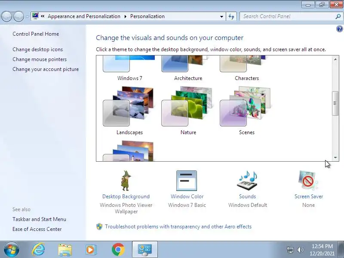This screenshot has height=258, width=344.
Task: Open Ease of Access Center link
Action: click(37, 229)
